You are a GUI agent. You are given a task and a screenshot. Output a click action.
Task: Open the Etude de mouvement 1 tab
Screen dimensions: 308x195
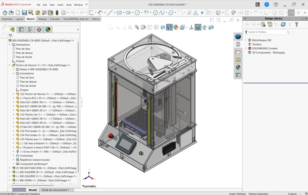point(55,190)
